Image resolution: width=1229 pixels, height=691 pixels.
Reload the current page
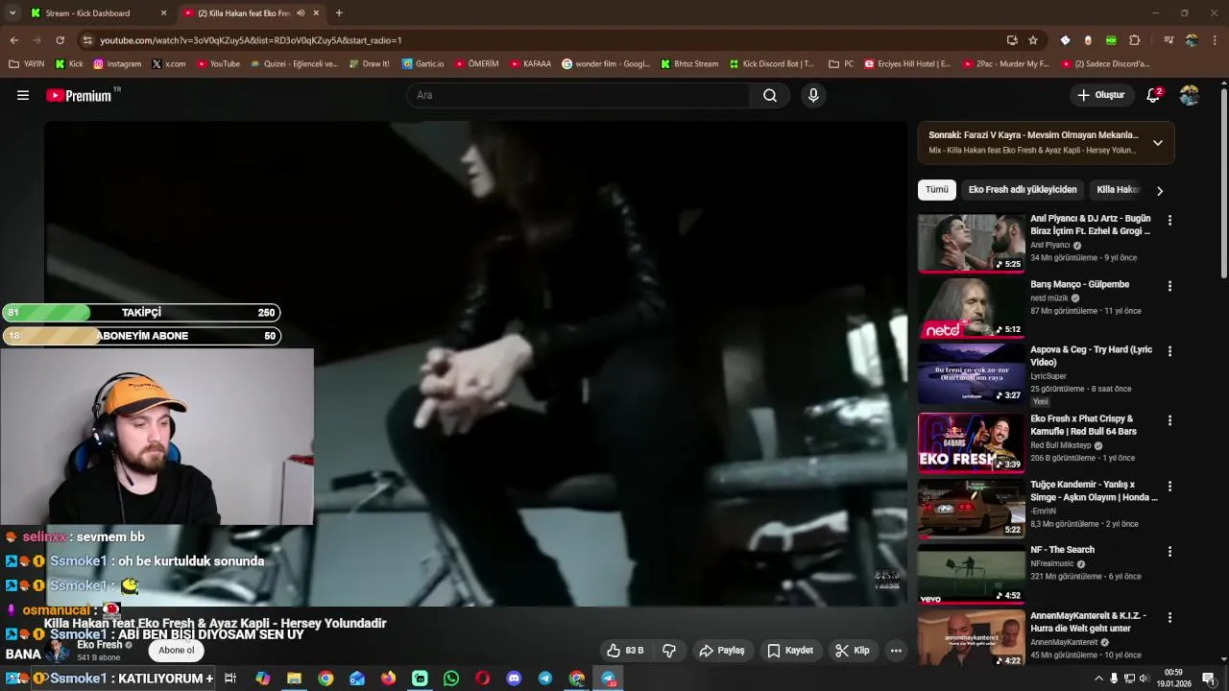coord(60,40)
